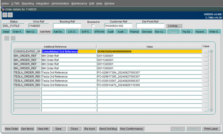
Task: Click the Lookup... button
Action: coord(174,26)
